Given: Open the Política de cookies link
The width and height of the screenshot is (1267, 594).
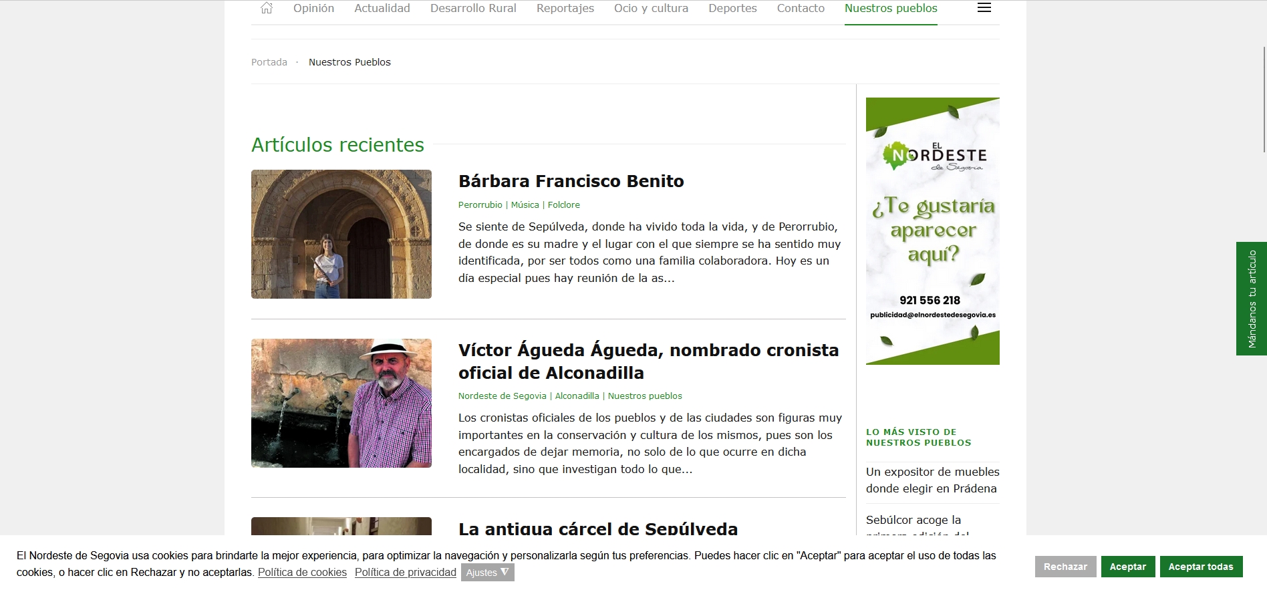Looking at the screenshot, I should pyautogui.click(x=302, y=573).
